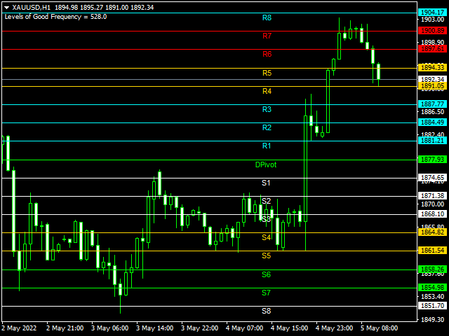
Task: Click the cyan 1884.49 price tag
Action: (x=432, y=122)
